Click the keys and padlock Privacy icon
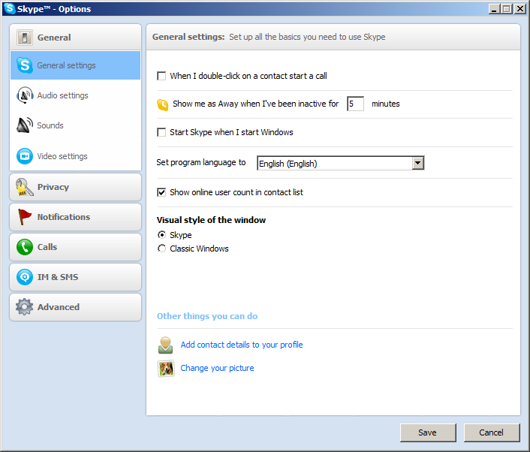Viewport: 530px width, 452px height. [25, 187]
